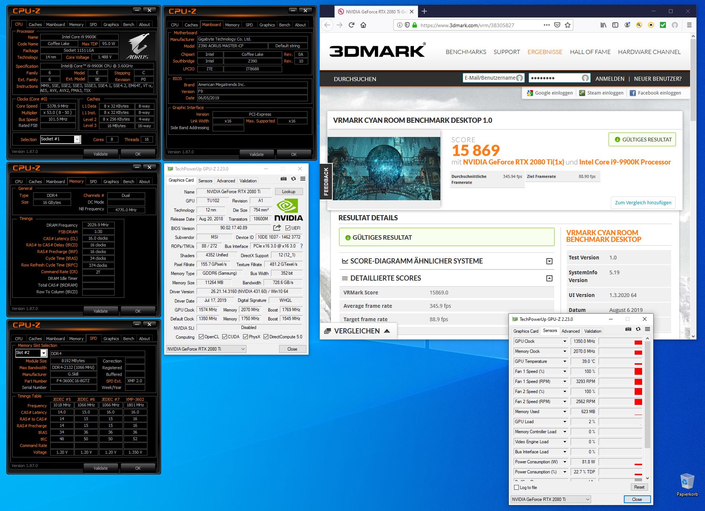The height and width of the screenshot is (511, 705).
Task: Open the HALL OF FAME menu on 3DMark
Action: (590, 52)
